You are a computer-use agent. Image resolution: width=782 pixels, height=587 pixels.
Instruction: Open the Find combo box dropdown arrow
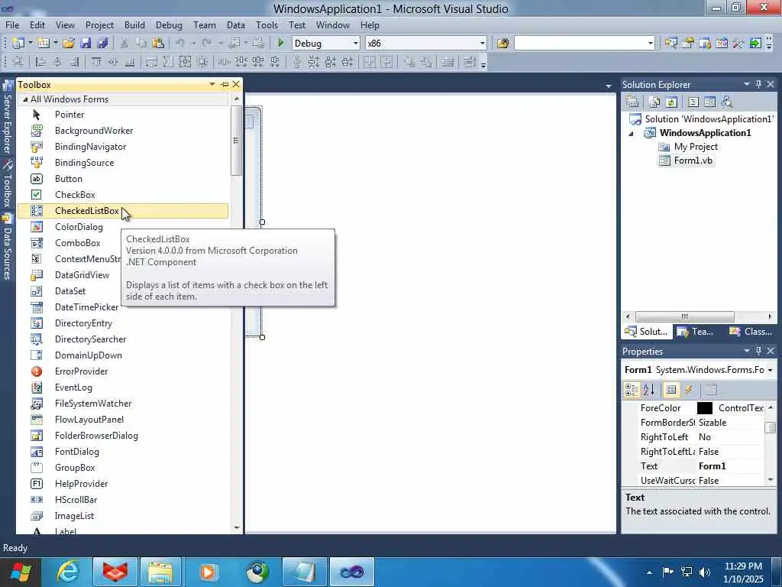[x=651, y=44]
